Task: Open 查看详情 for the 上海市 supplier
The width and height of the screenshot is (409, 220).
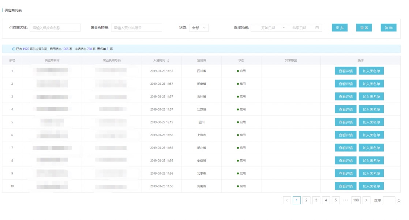Action: (346, 135)
